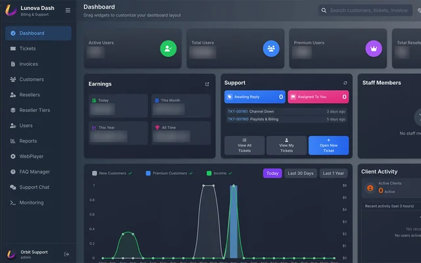The image size is (421, 263).
Task: Click the Playlists & Billing ticket title
Action: tap(264, 119)
